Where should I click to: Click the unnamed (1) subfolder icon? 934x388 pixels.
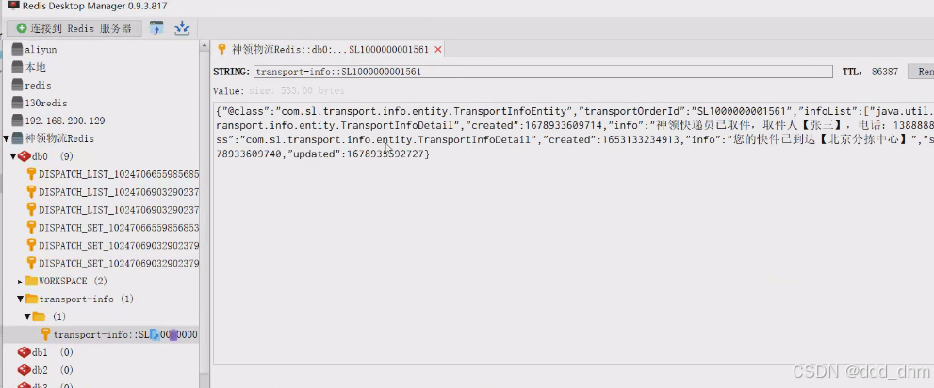click(39, 316)
